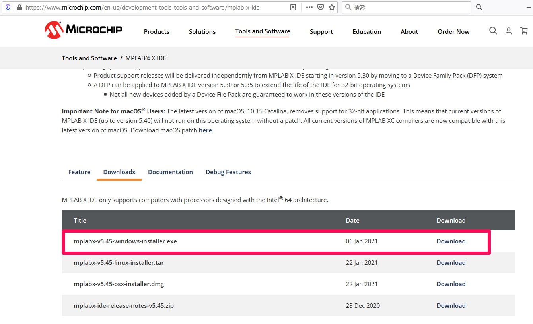Image resolution: width=533 pixels, height=324 pixels.
Task: Open the Order Now menu
Action: click(453, 31)
